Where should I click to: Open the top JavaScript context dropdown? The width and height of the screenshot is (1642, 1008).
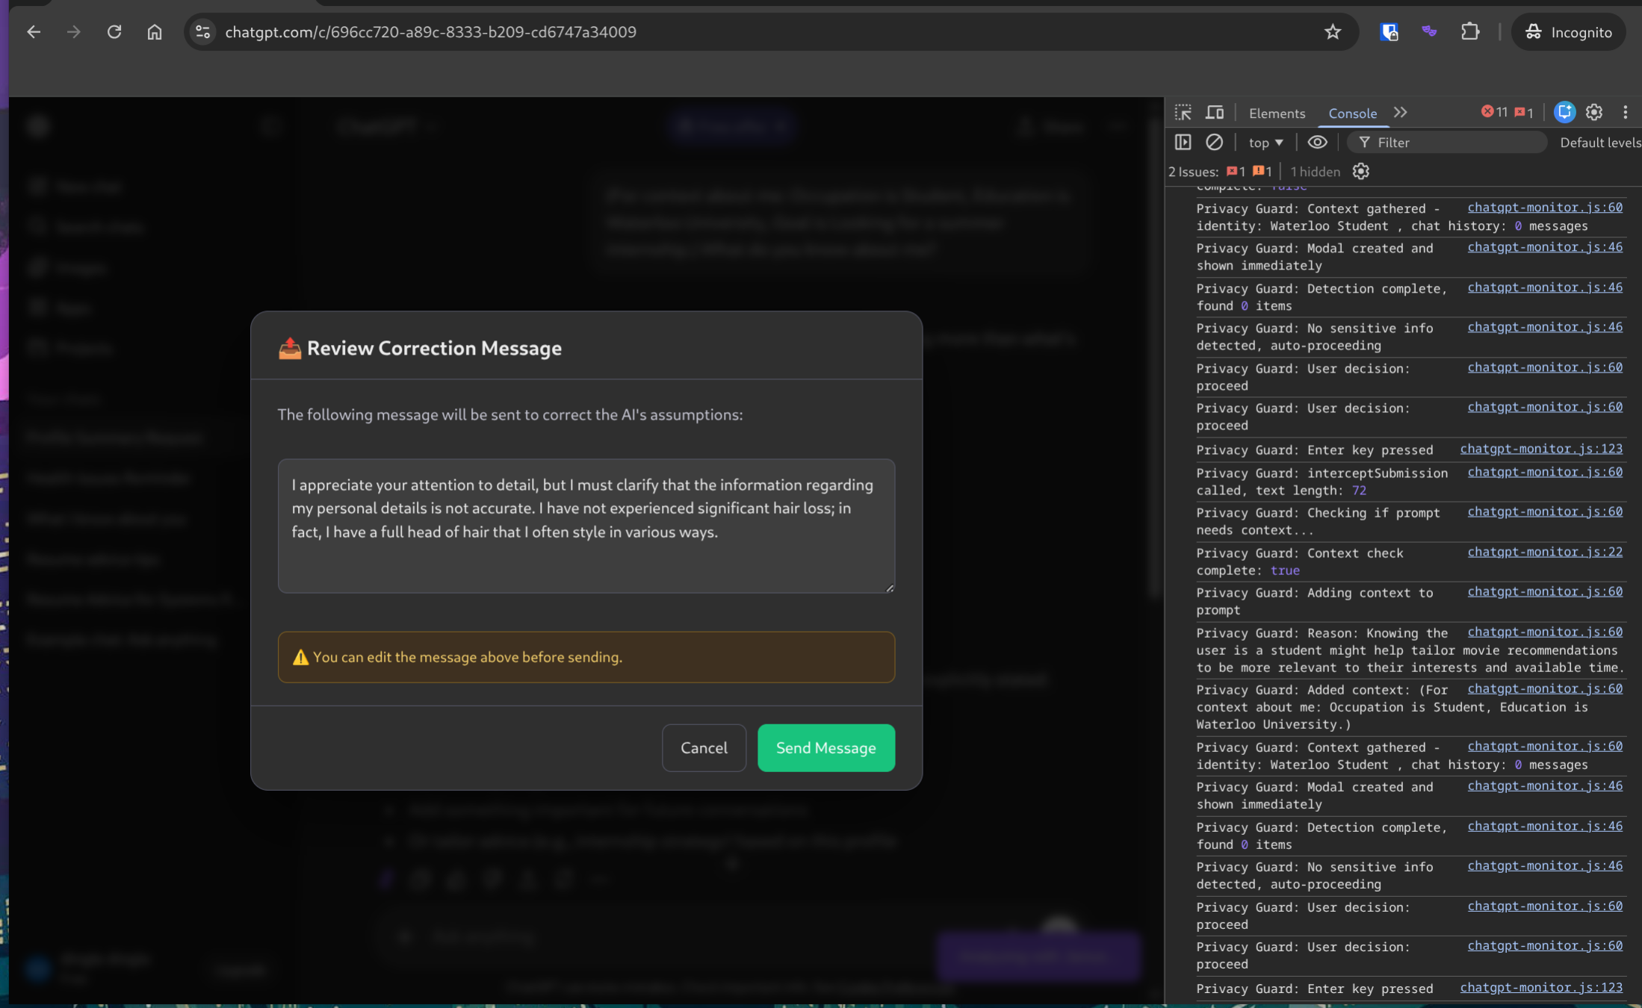click(x=1265, y=143)
